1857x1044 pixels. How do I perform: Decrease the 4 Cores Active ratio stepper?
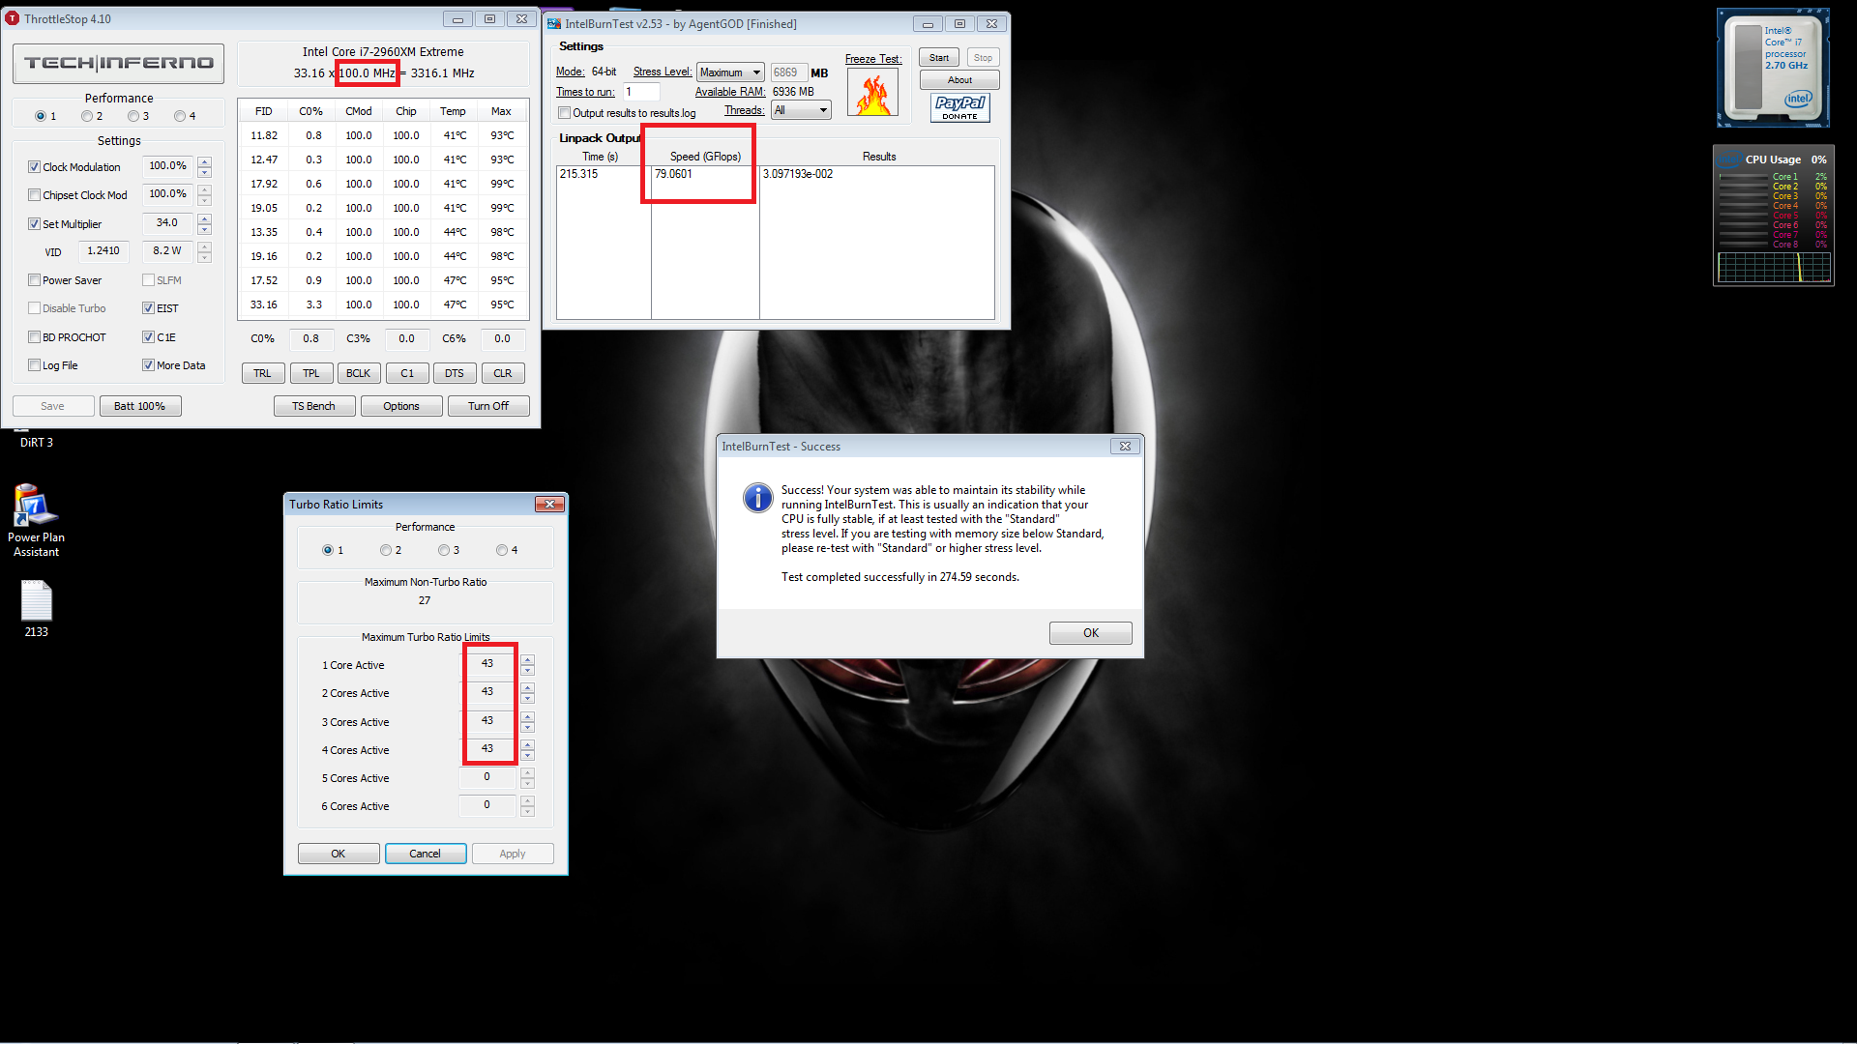(x=527, y=755)
